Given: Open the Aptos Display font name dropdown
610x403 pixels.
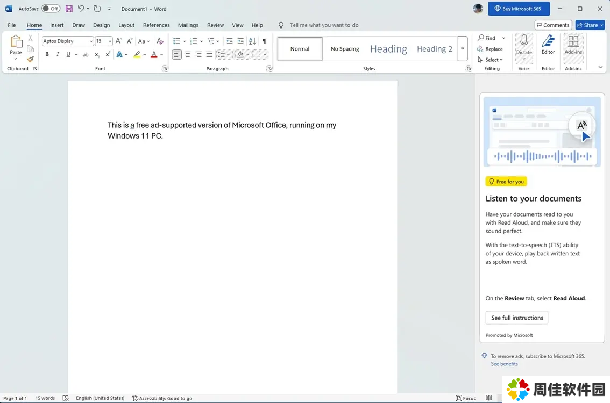Looking at the screenshot, I should coord(91,41).
